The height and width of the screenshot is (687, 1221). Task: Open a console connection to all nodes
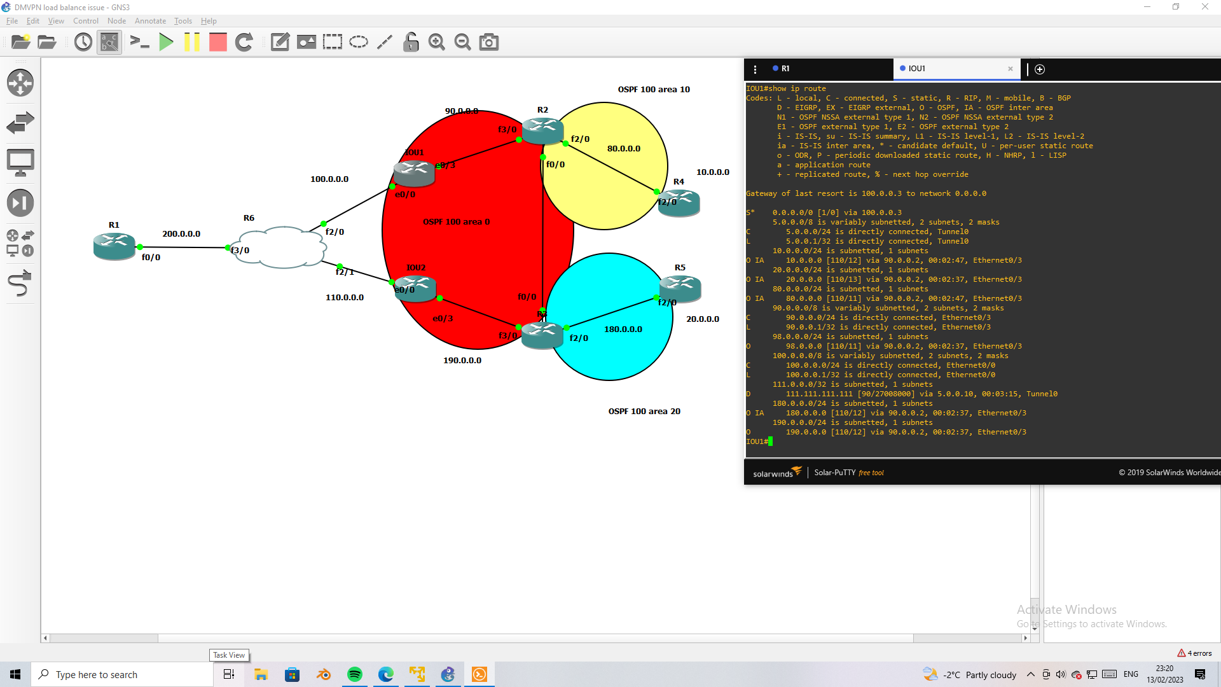[140, 42]
